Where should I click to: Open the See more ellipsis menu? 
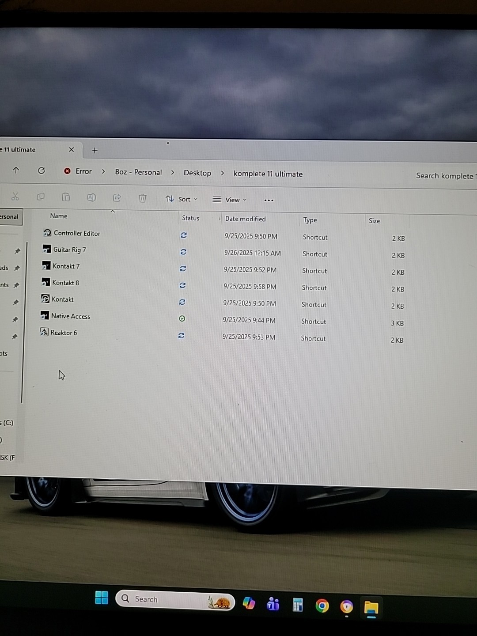(269, 200)
